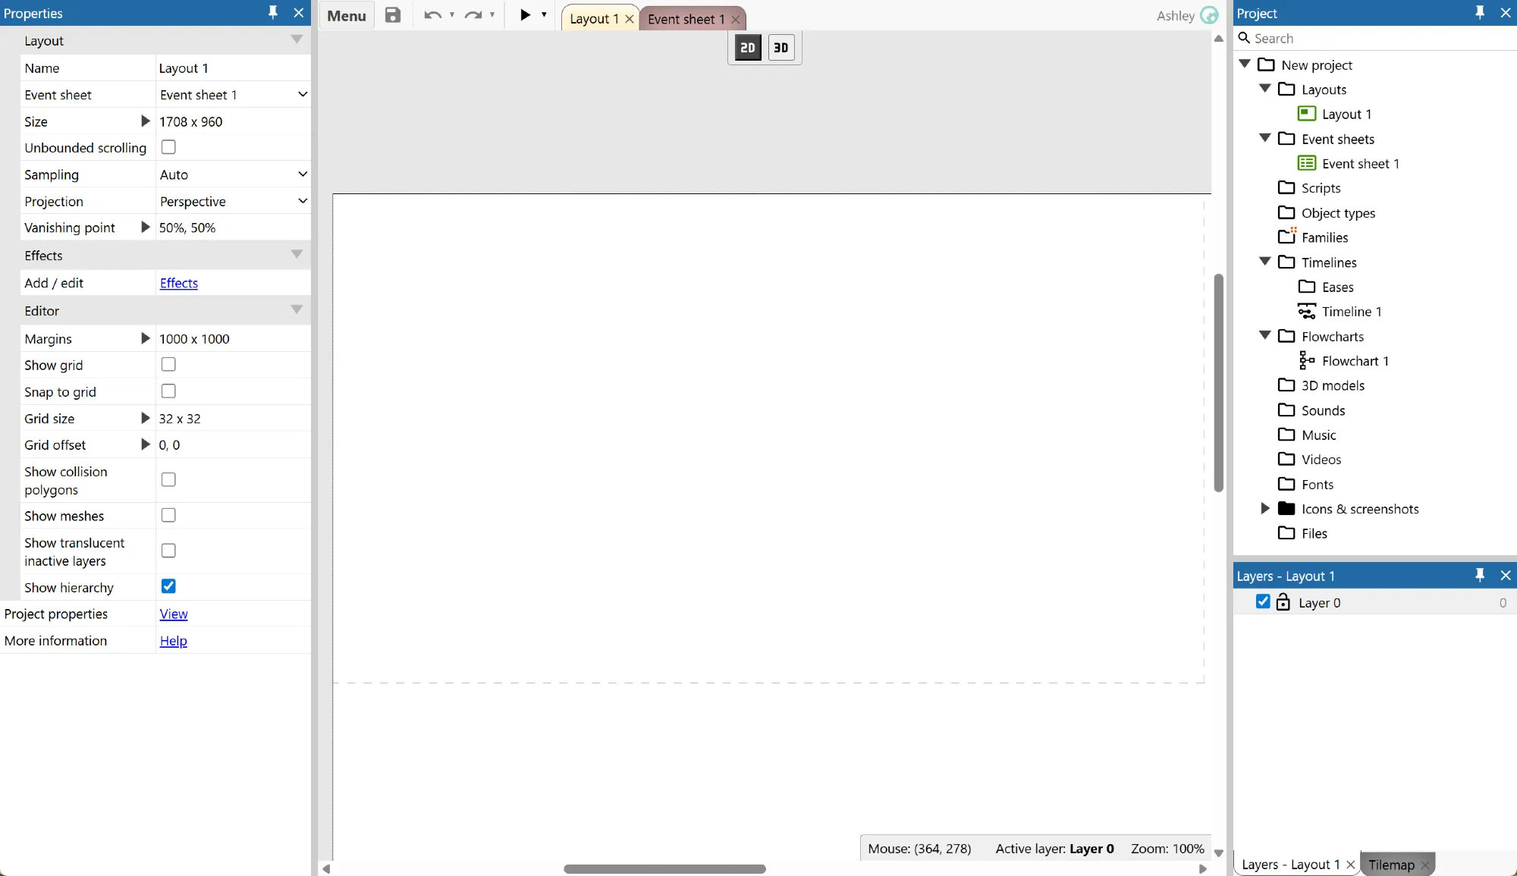Enable Unbounded scrolling checkbox

click(x=168, y=147)
